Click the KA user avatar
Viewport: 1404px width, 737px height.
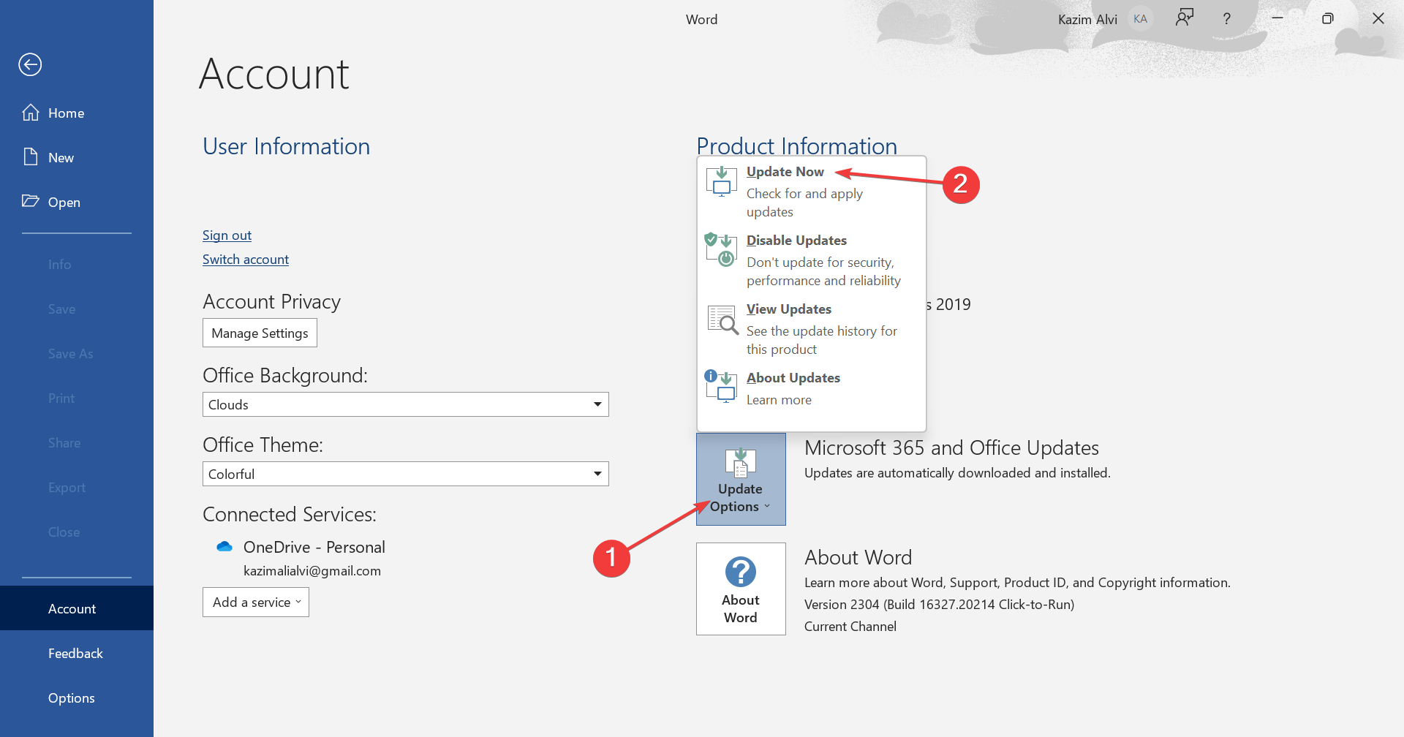click(1140, 19)
